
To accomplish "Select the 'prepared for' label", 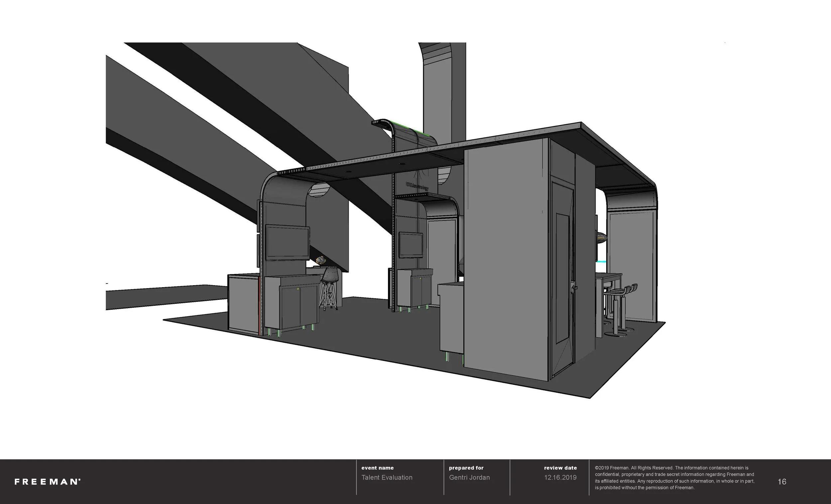I will 466,468.
